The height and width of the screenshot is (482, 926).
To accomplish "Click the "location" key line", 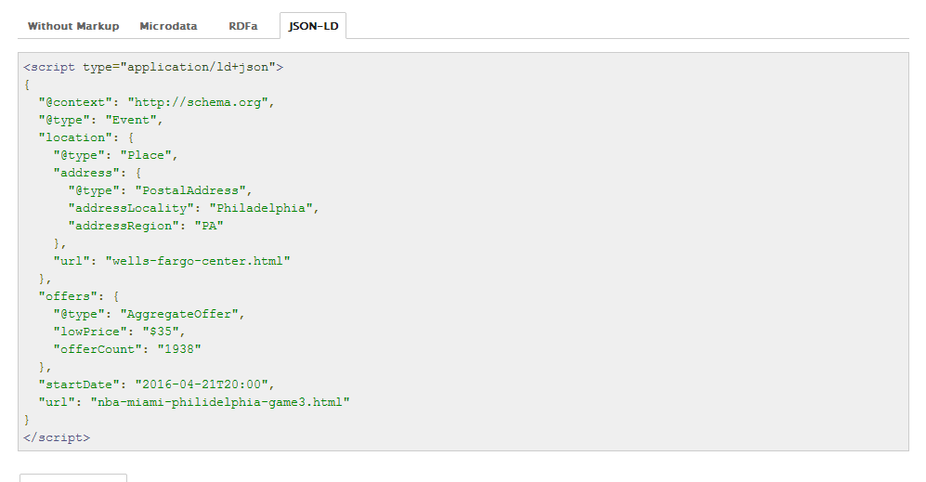I will (x=86, y=137).
